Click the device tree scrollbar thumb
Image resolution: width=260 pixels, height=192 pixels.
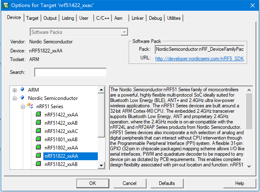[x=101, y=115]
